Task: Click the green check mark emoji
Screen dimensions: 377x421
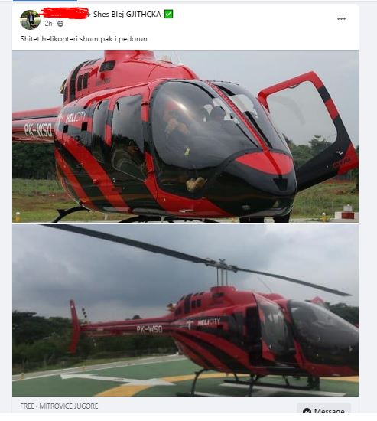Action: pyautogui.click(x=168, y=14)
